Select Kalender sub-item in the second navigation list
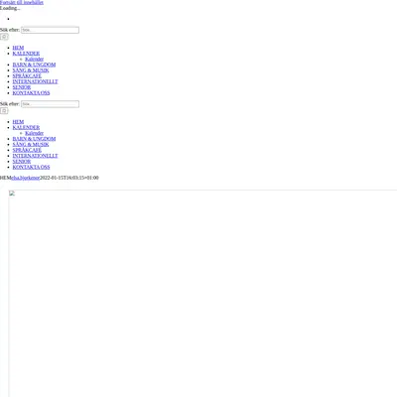 click(x=35, y=133)
